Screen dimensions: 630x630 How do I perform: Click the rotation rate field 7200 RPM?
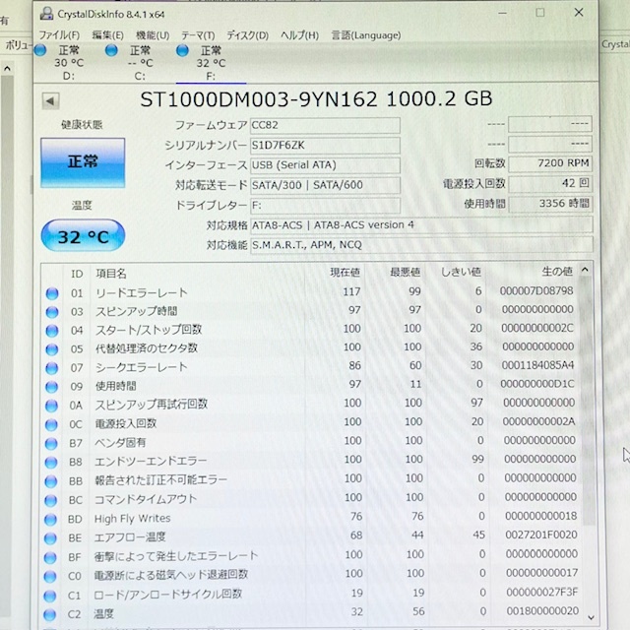pos(549,163)
